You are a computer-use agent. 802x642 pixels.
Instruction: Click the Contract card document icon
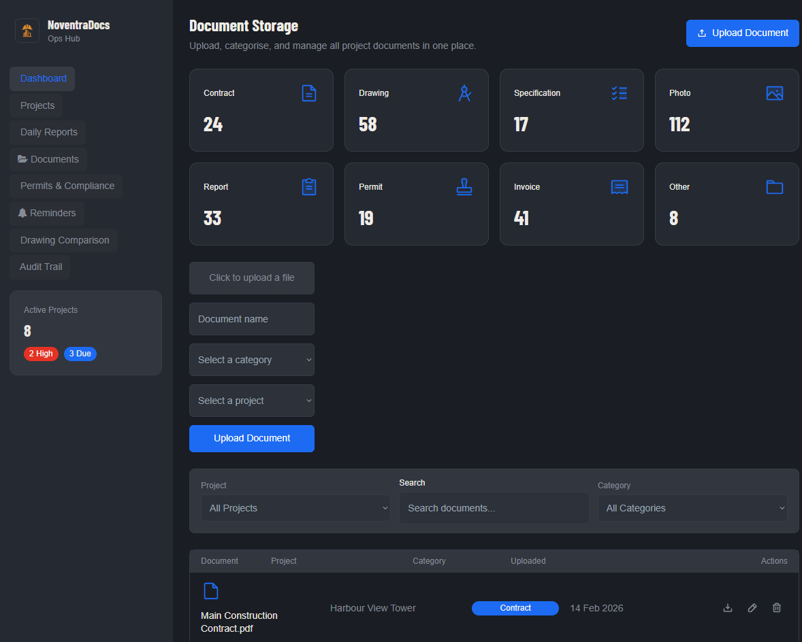click(x=309, y=93)
